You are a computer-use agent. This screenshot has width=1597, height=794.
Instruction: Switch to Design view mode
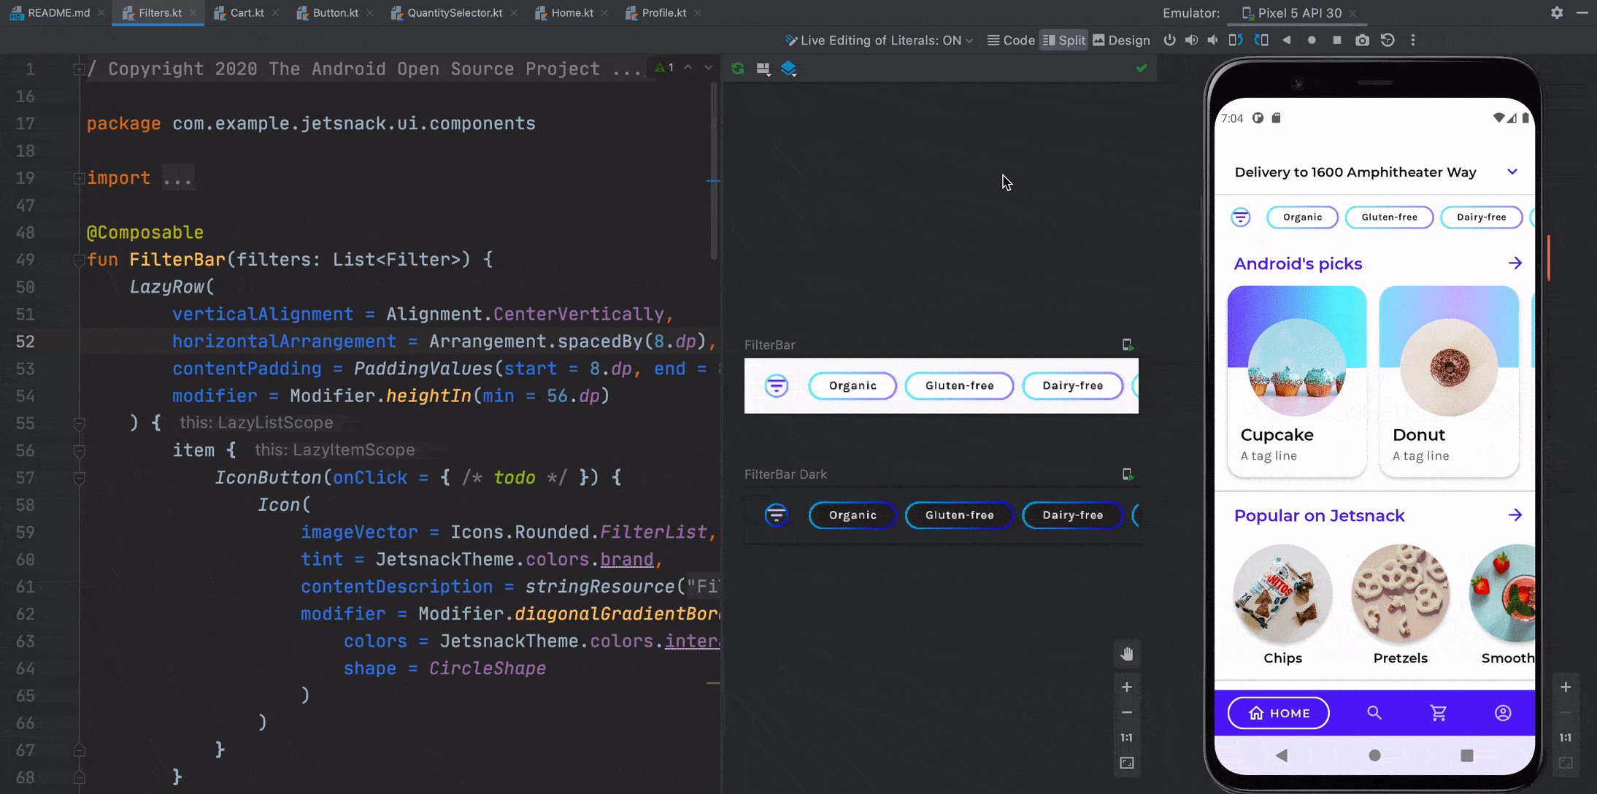1120,41
